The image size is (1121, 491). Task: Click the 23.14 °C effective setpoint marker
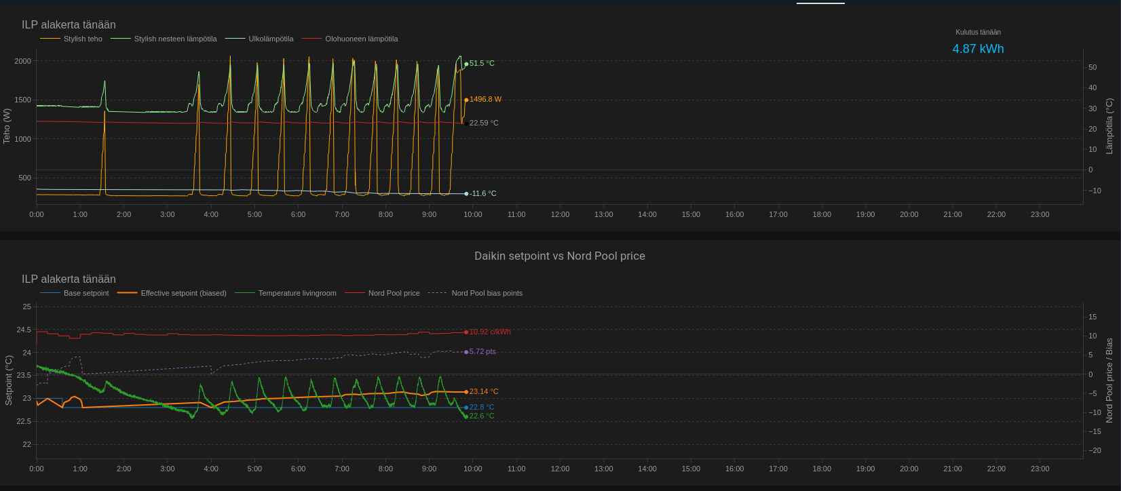pyautogui.click(x=466, y=391)
